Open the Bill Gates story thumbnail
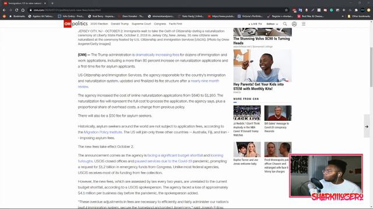Screen dimensions: 373x209 [x=278, y=113]
